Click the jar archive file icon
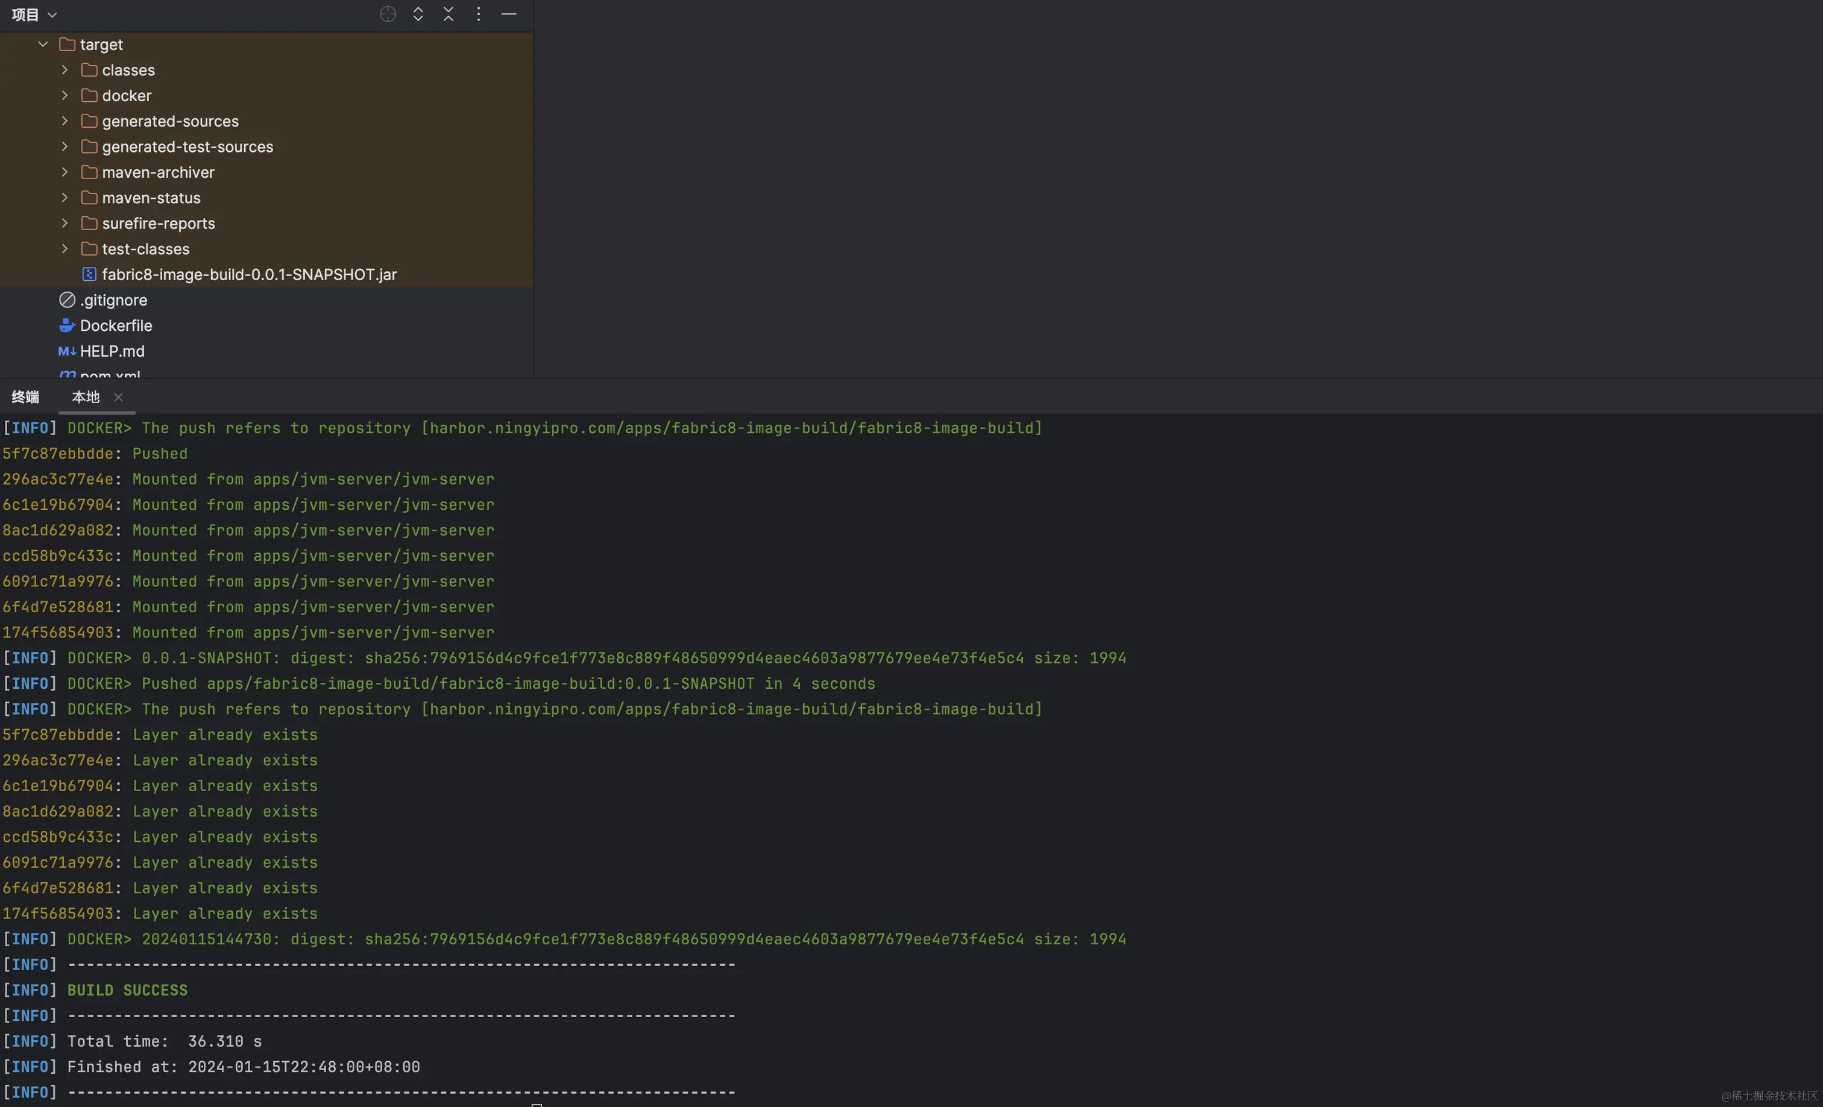Viewport: 1823px width, 1107px height. pos(89,274)
